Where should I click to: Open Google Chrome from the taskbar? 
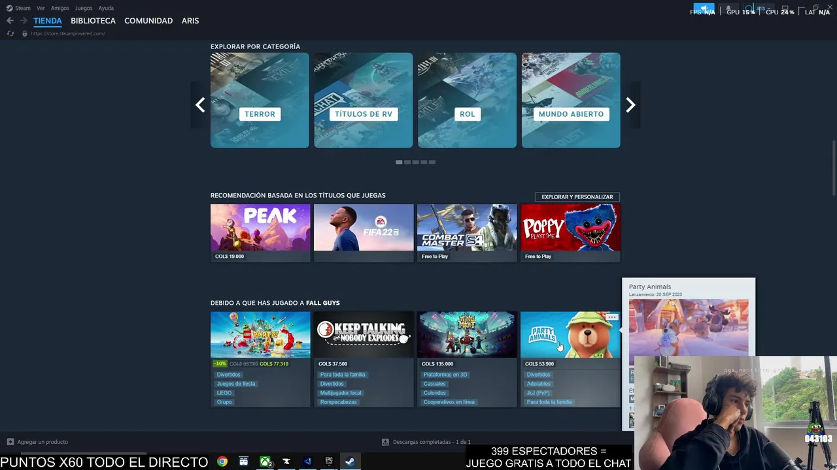(222, 462)
